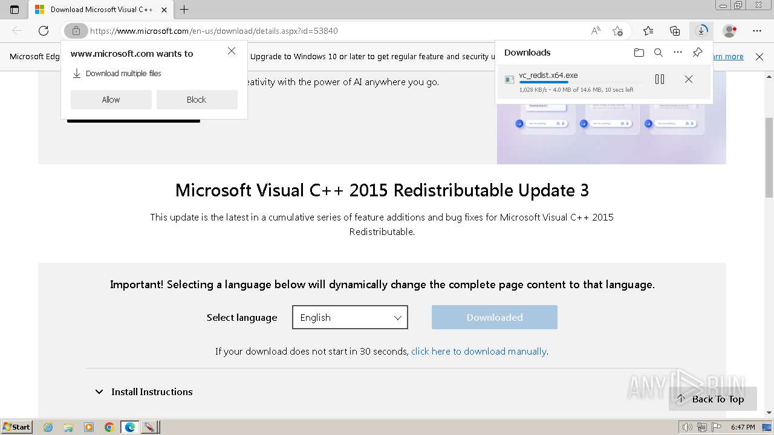Open the Learn more link
774x435 pixels.
(727, 57)
